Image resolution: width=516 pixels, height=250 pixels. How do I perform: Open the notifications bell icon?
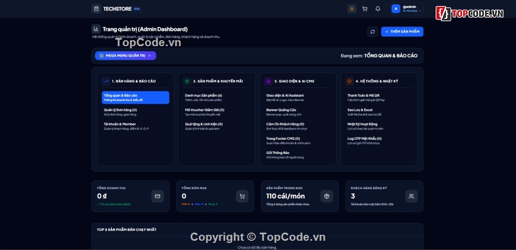[378, 9]
